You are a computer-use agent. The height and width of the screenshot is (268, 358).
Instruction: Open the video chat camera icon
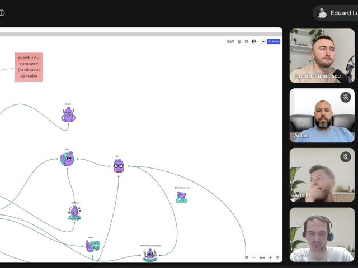247,41
